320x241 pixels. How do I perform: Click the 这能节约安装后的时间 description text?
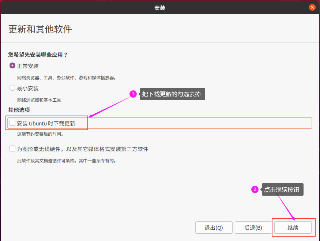[x=40, y=134]
